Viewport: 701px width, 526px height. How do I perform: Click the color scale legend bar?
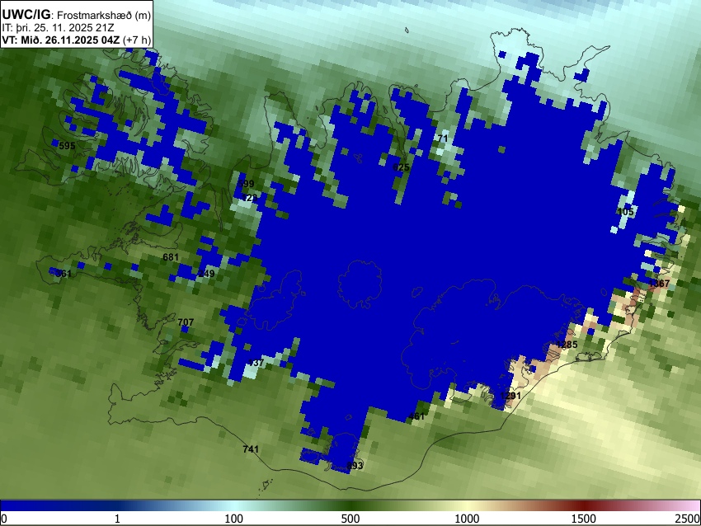tap(350, 505)
